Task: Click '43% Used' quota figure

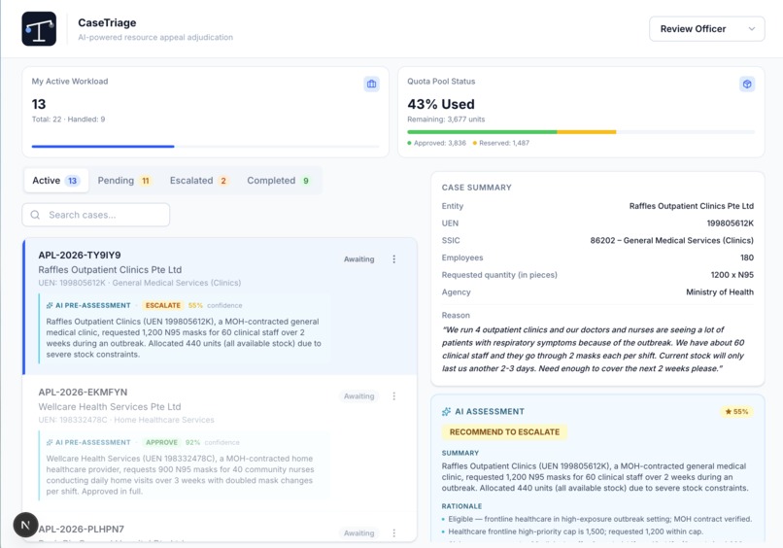Action: tap(441, 104)
